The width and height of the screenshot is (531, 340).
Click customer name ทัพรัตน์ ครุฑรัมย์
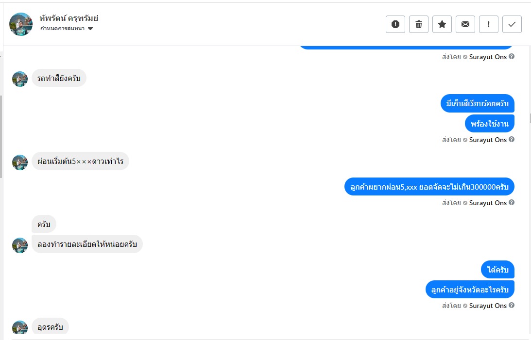coord(69,18)
